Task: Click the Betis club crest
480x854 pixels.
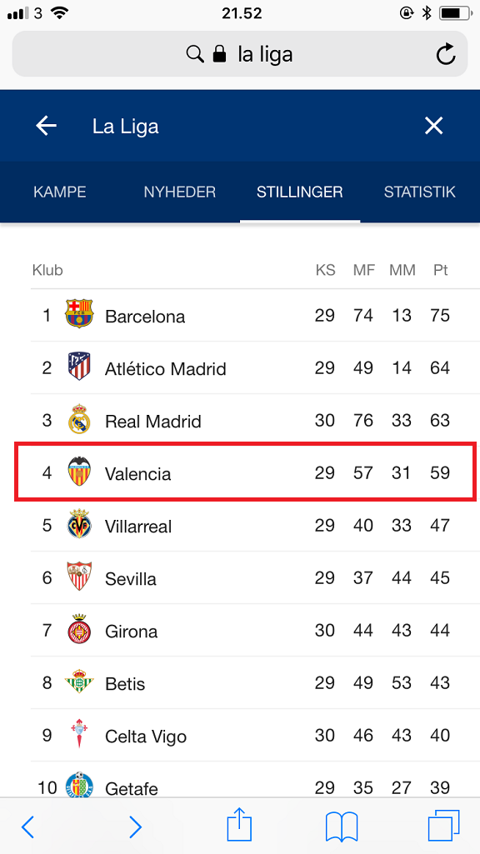Action: pos(79,682)
